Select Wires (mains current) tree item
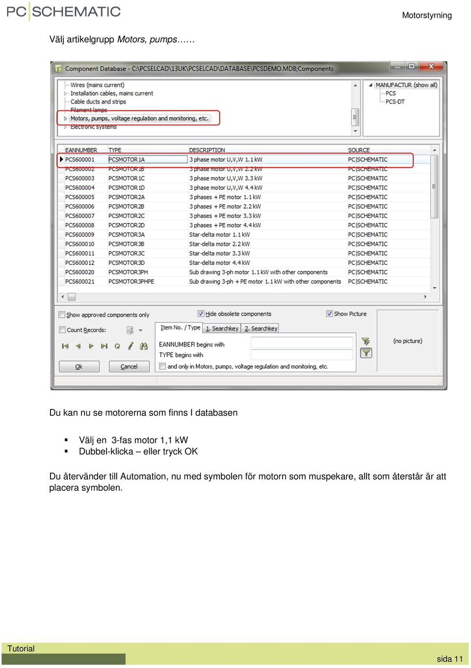Screen dimensions: 471x668 [x=97, y=85]
